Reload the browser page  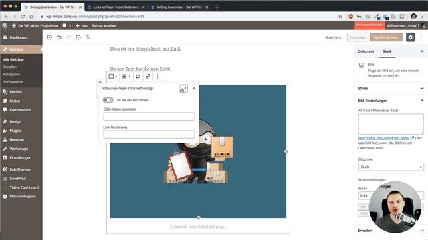(23, 16)
